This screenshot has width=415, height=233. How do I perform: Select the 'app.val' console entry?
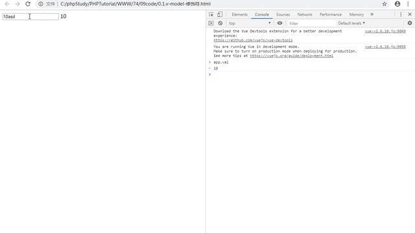coord(221,62)
